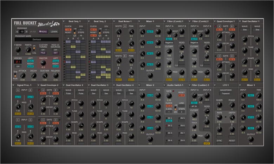Click the red VOICES count display
Image resolution: width=274 pixels, height=164 pixels.
[x=18, y=62]
